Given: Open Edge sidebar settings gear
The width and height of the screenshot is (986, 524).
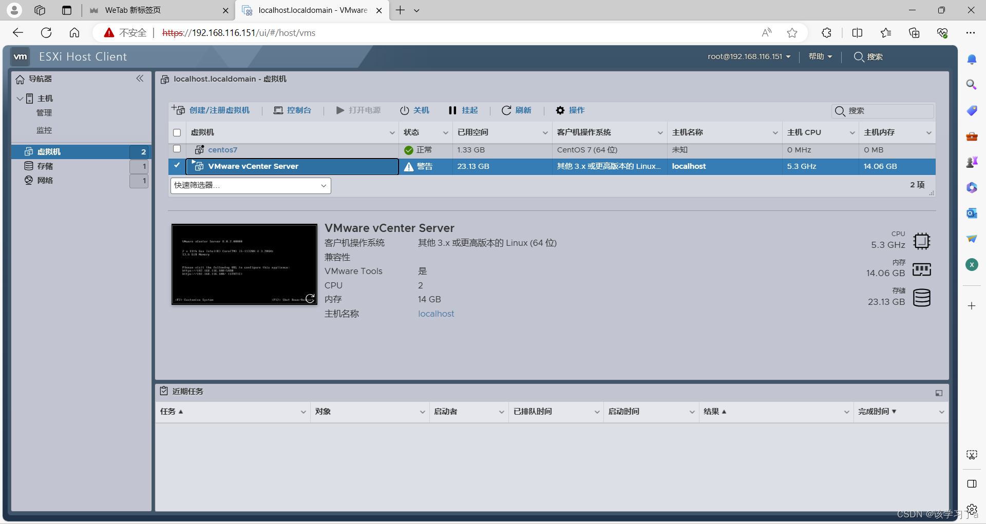Looking at the screenshot, I should click(x=972, y=509).
